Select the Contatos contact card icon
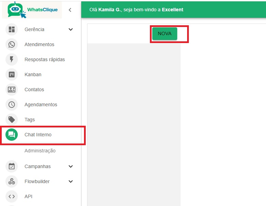 pos(12,90)
